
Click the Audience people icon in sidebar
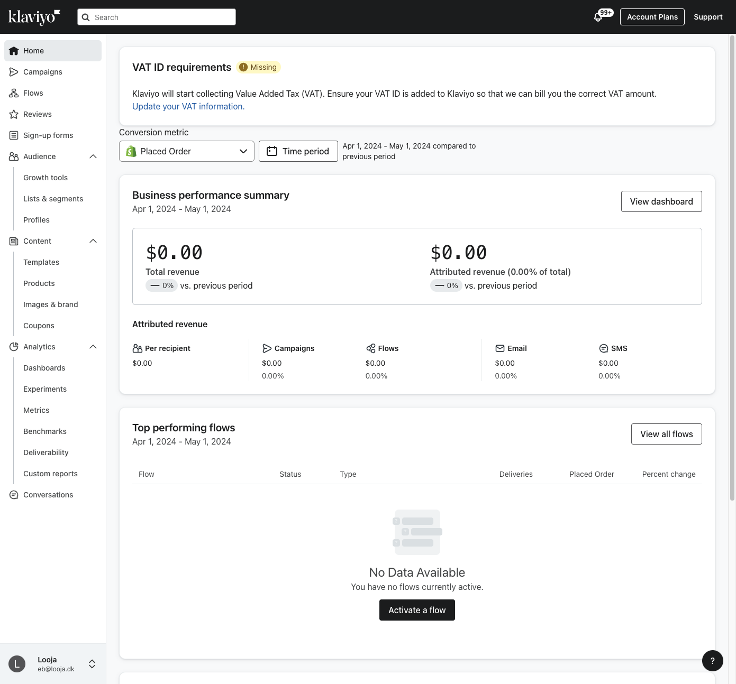14,156
